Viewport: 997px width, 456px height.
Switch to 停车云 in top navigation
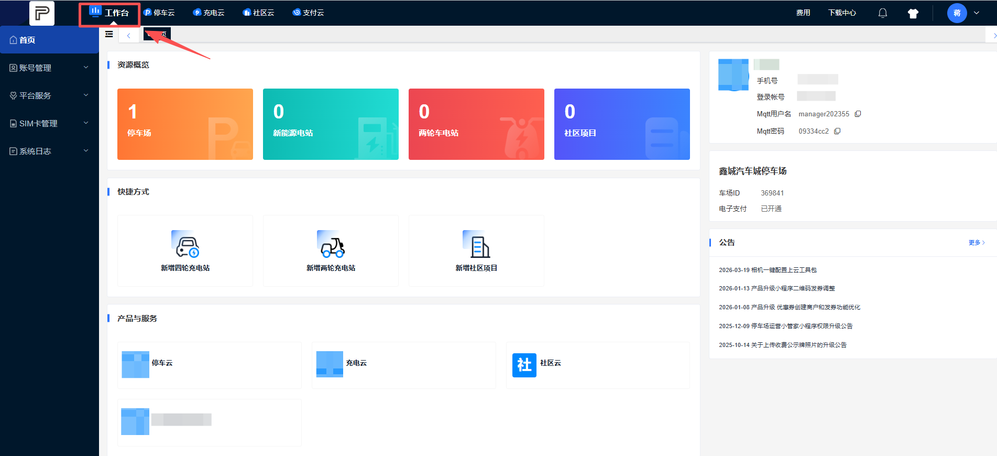(159, 13)
